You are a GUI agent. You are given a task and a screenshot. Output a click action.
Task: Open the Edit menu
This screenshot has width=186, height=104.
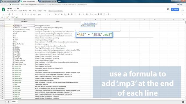[x=12, y=11]
